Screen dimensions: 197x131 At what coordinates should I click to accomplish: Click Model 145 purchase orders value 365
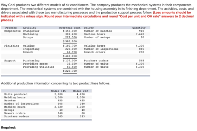point(60,116)
